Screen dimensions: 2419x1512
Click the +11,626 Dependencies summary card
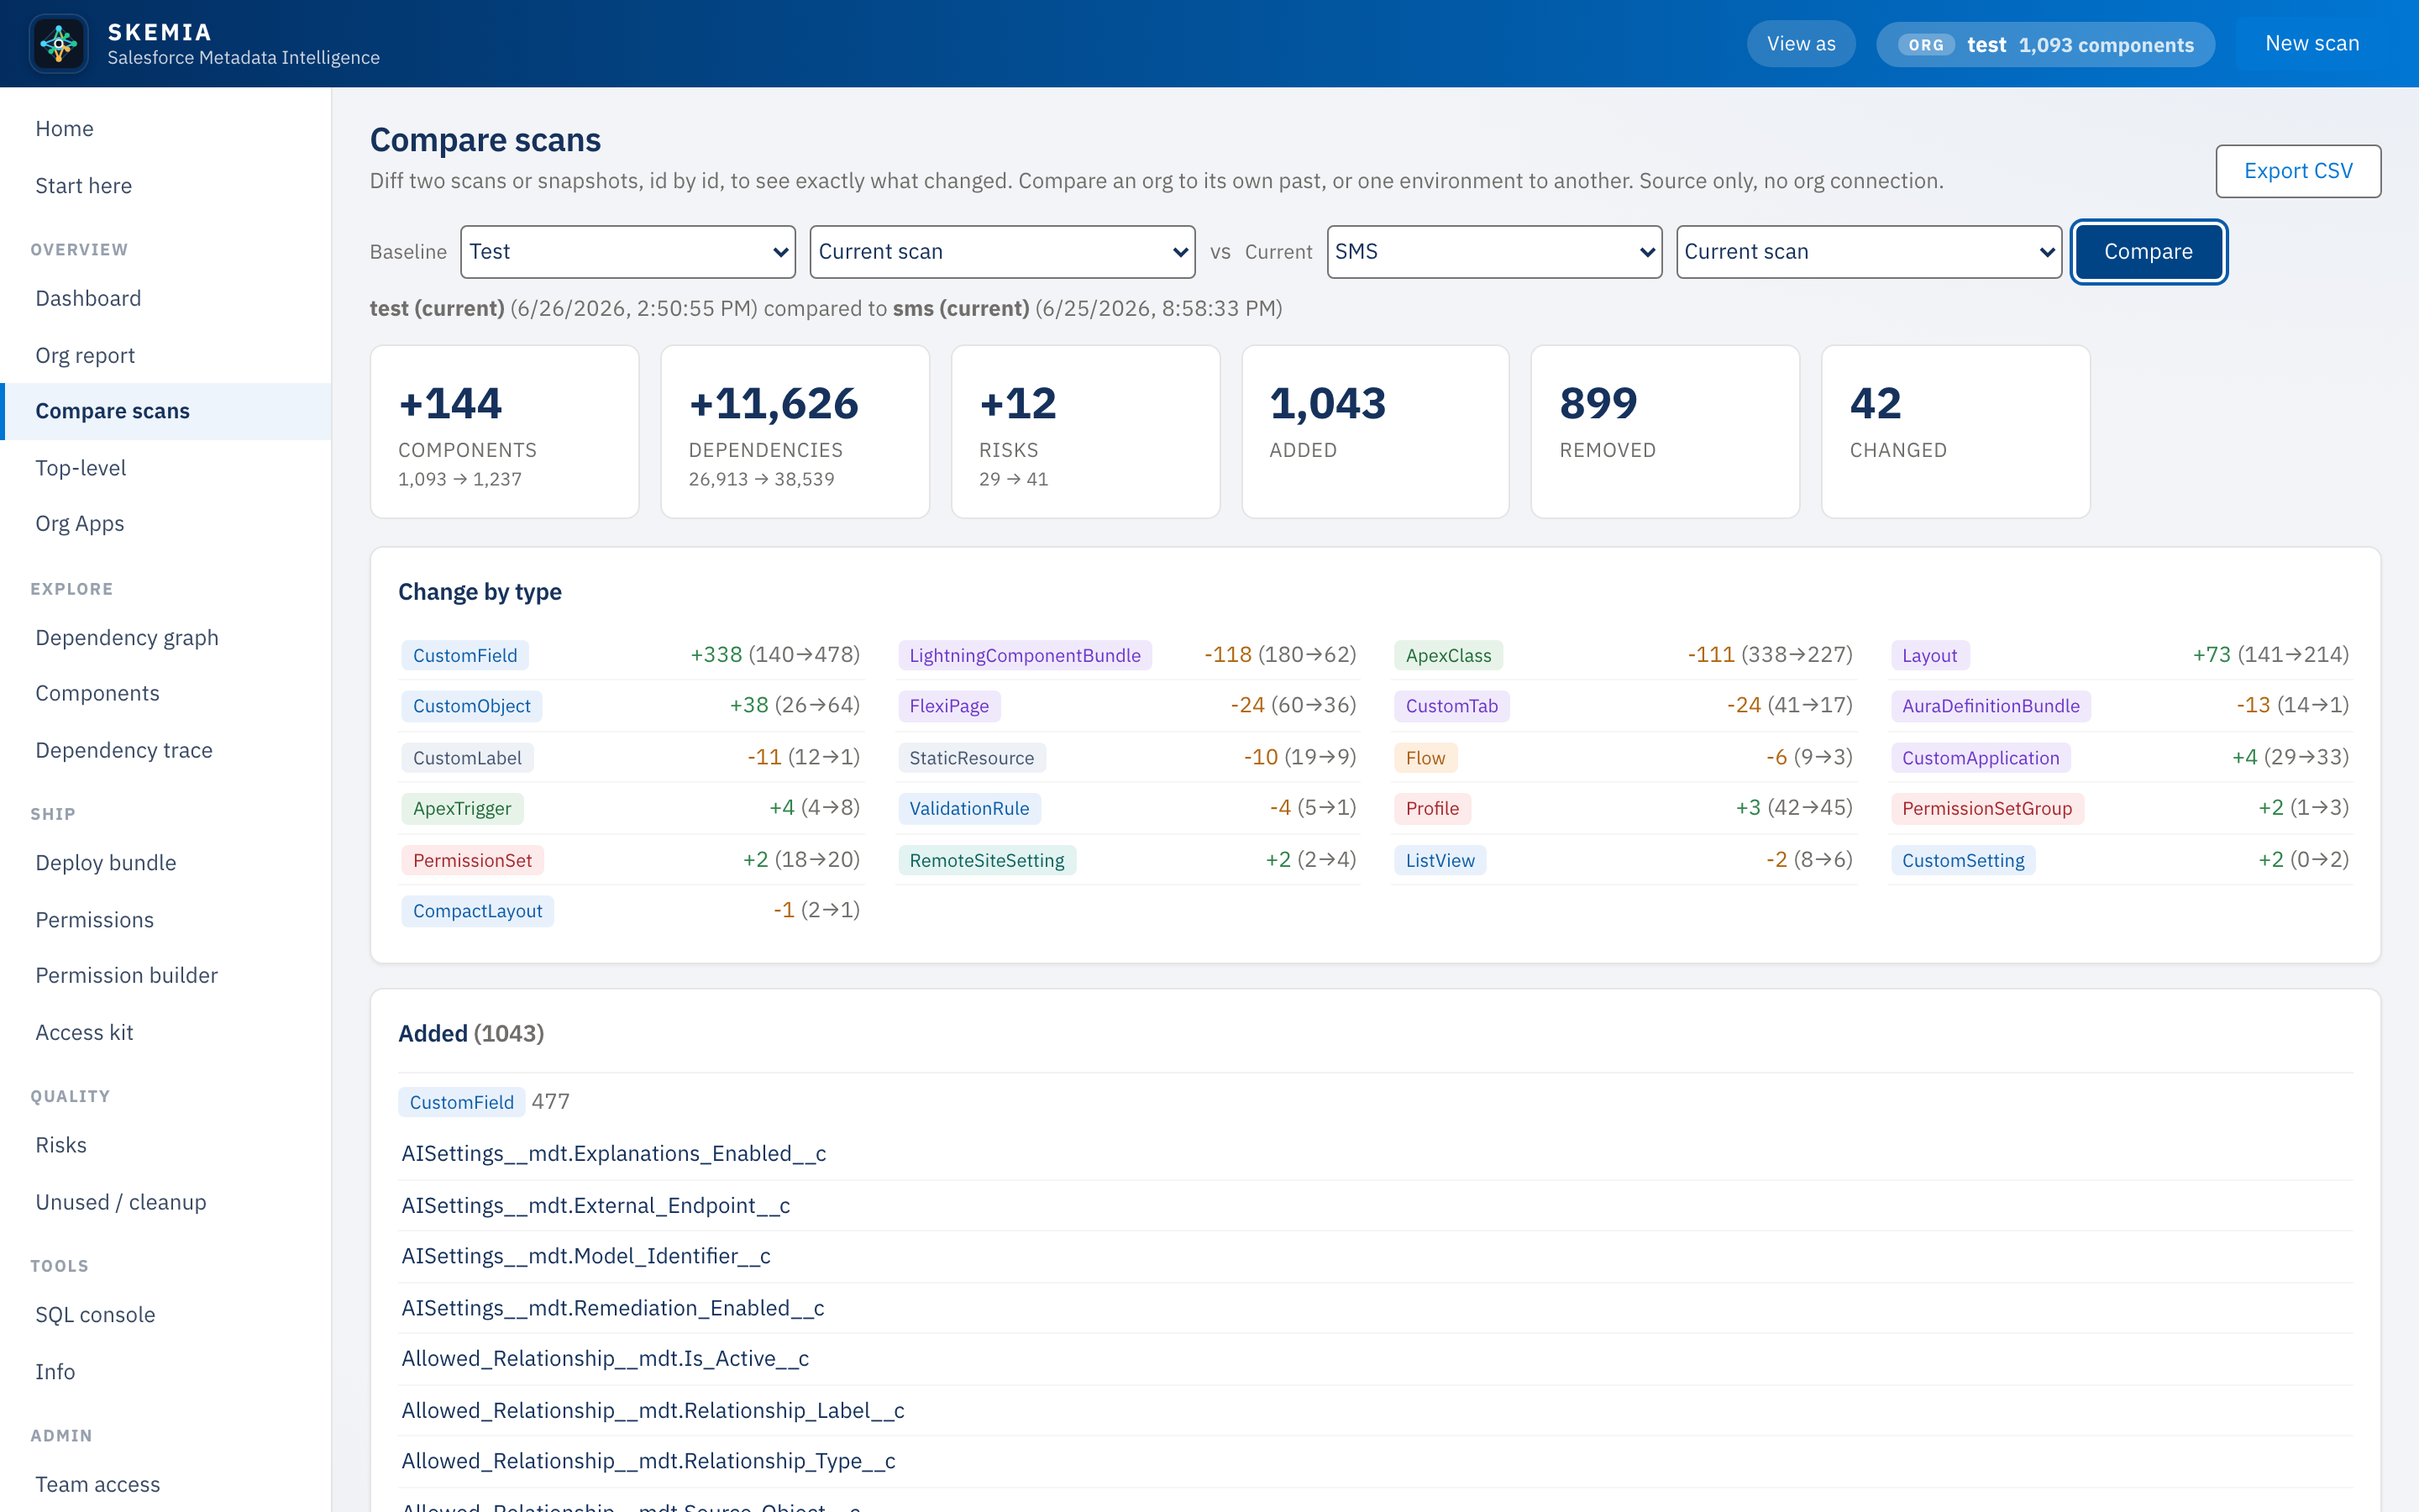click(795, 432)
